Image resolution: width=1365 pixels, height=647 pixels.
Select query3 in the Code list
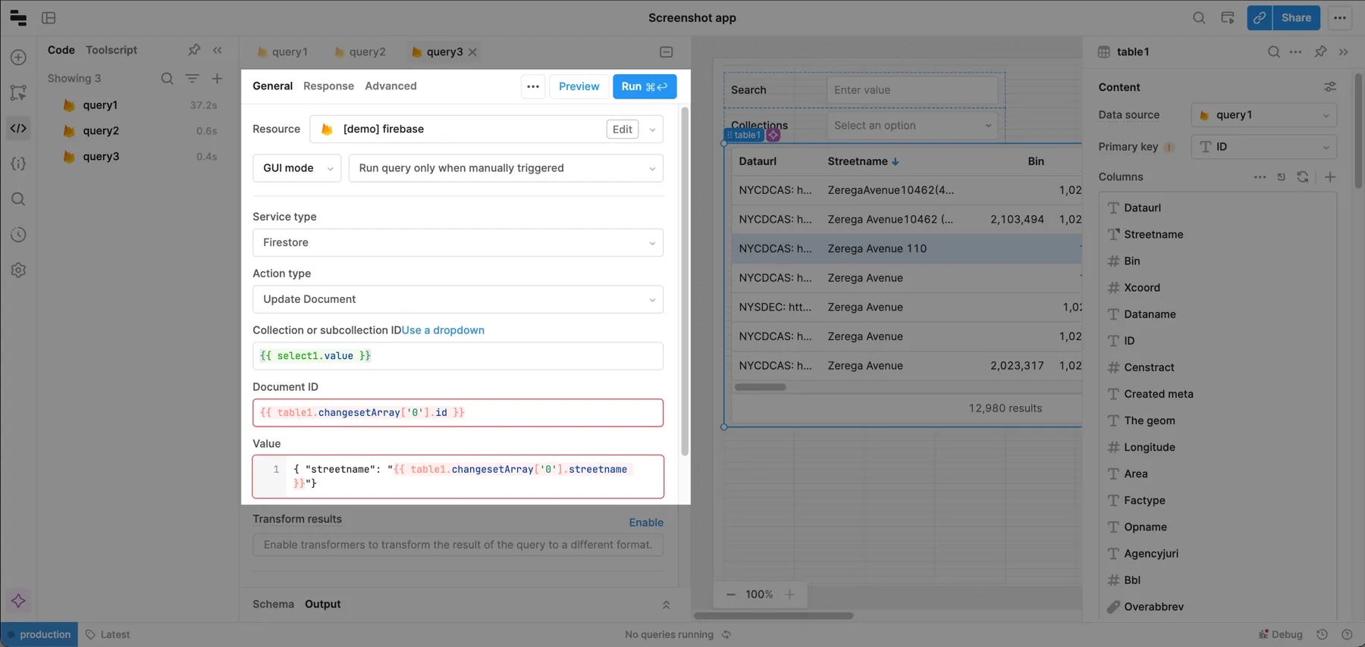tap(101, 157)
